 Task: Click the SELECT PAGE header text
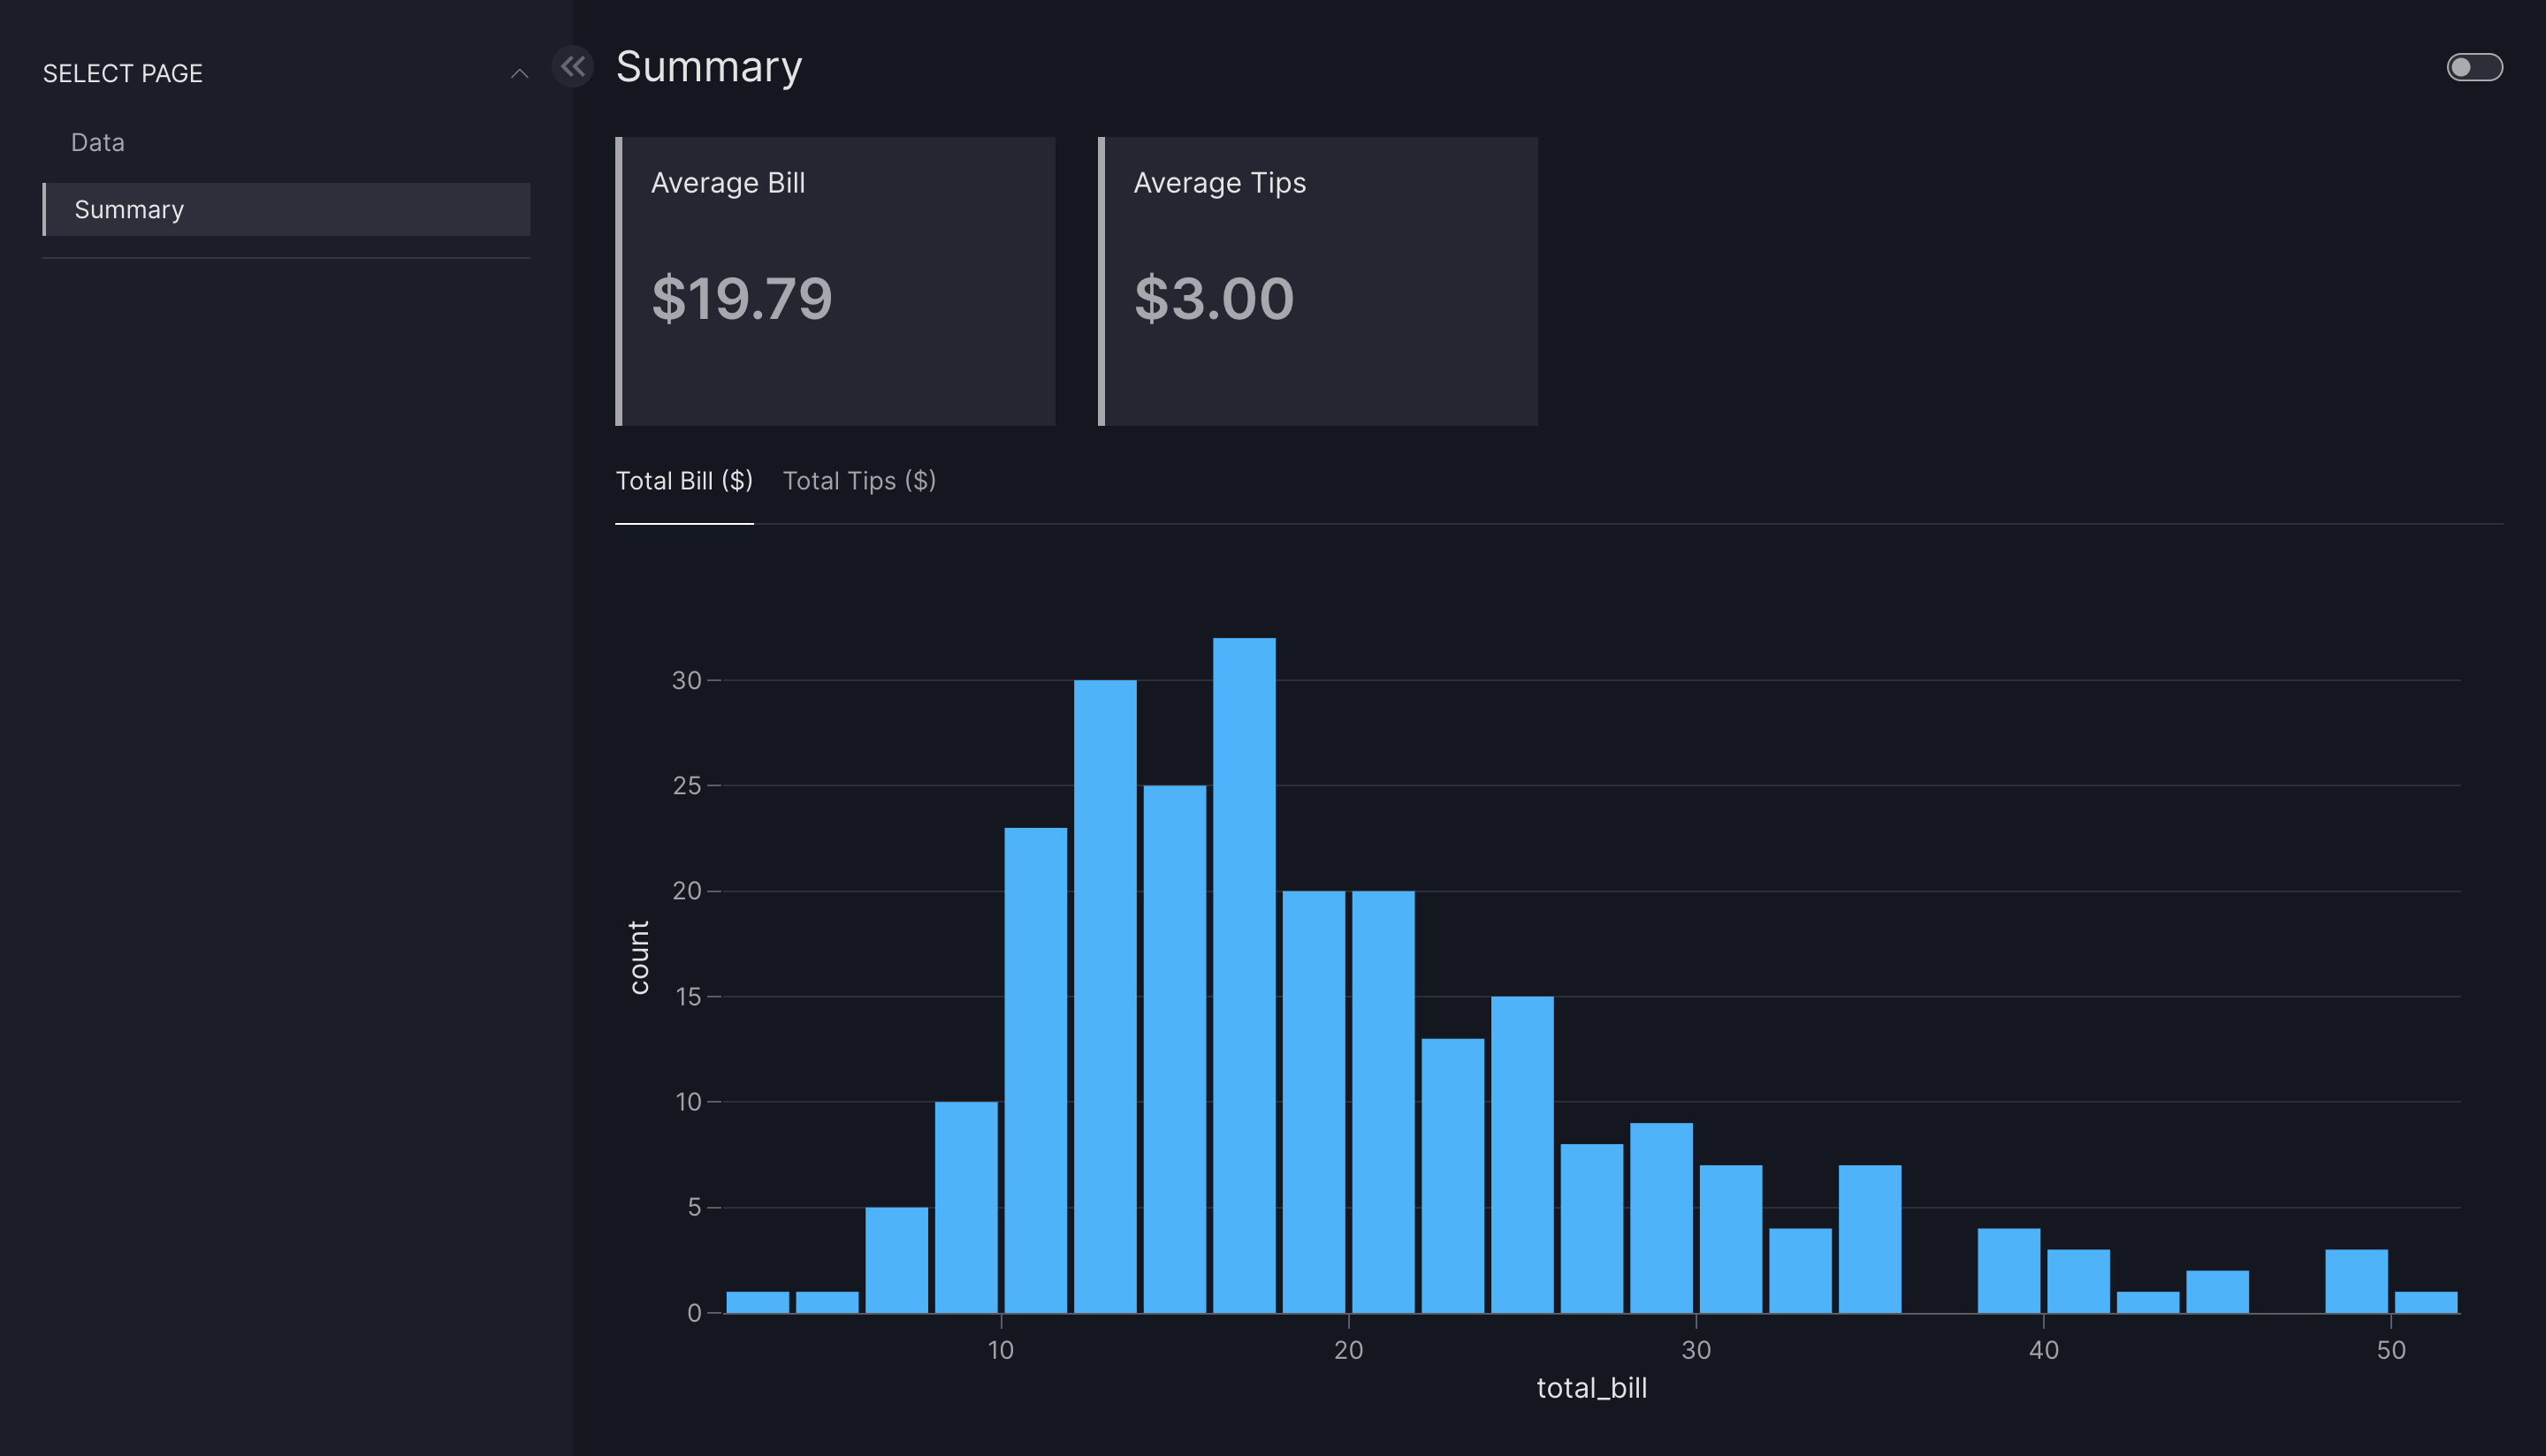tap(122, 74)
